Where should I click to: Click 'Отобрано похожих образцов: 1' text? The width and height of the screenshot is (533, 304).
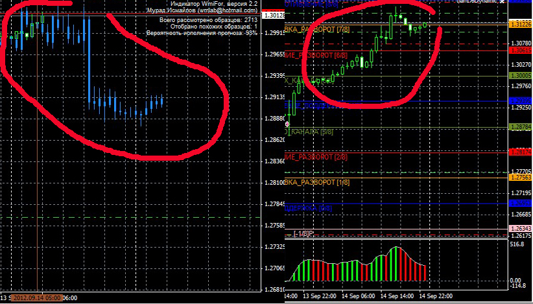point(214,27)
